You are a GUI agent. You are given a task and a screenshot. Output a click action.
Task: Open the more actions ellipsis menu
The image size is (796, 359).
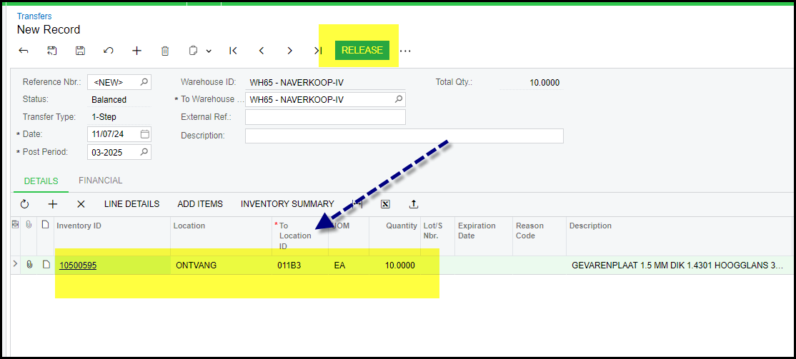click(x=405, y=51)
